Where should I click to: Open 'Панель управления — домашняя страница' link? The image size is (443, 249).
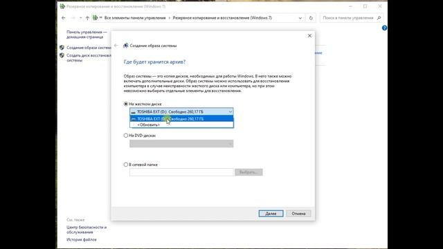87,35
